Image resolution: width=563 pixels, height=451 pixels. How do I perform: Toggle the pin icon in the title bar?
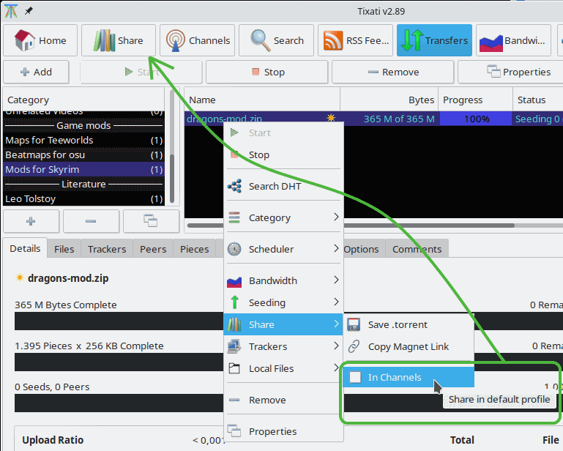(x=29, y=11)
